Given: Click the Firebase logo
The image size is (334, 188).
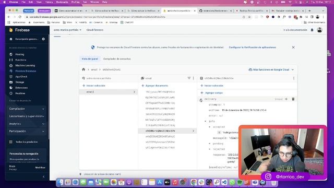Looking at the screenshot, I should pyautogui.click(x=19, y=30).
